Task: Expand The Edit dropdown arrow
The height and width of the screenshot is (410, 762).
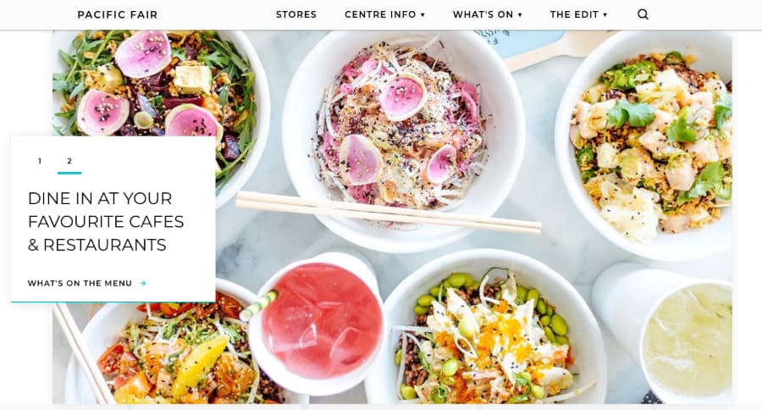Action: (605, 15)
